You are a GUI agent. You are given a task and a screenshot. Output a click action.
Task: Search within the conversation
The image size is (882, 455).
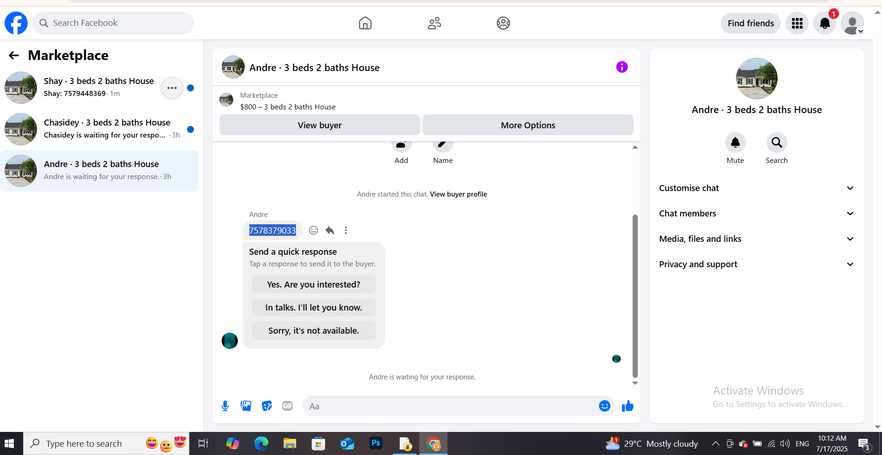coord(777,143)
